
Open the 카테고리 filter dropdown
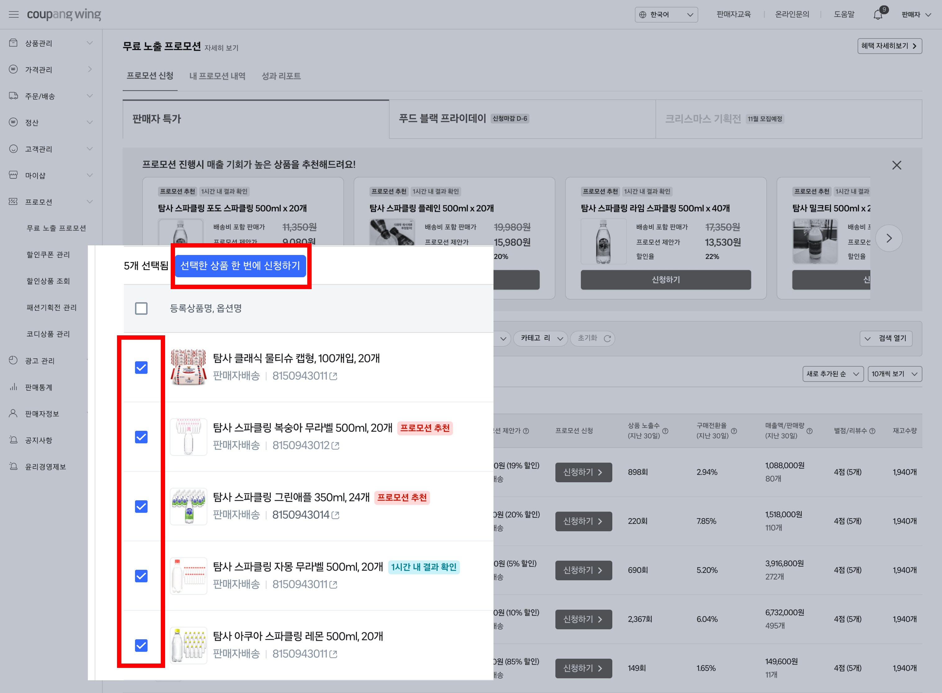(x=540, y=338)
